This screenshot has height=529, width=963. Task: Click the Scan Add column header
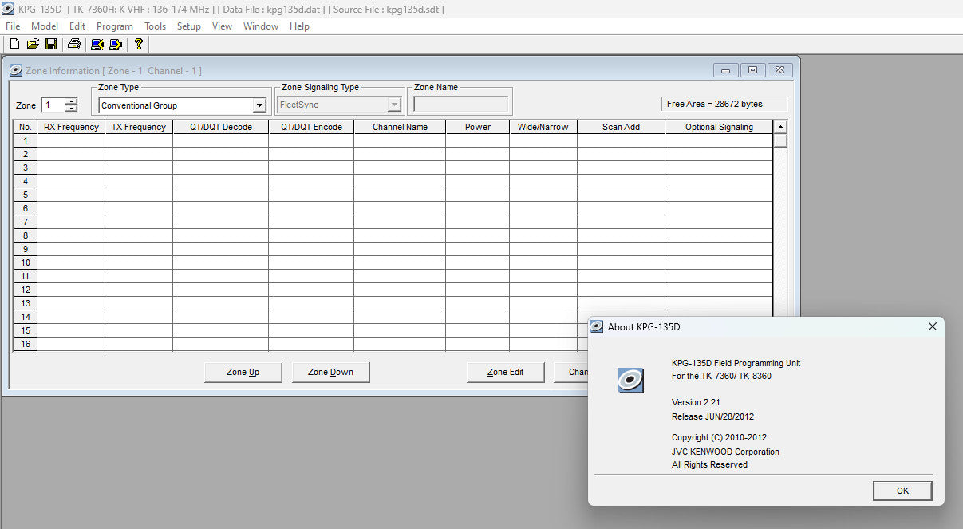pos(622,127)
